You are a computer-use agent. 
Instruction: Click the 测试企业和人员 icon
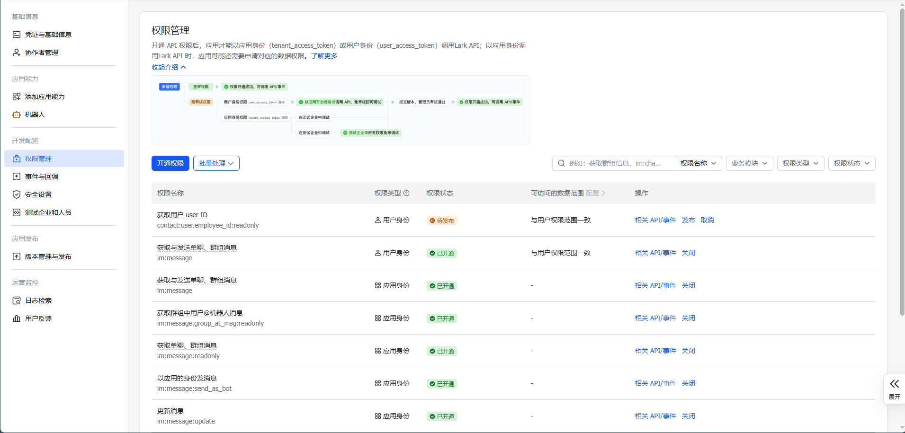17,212
